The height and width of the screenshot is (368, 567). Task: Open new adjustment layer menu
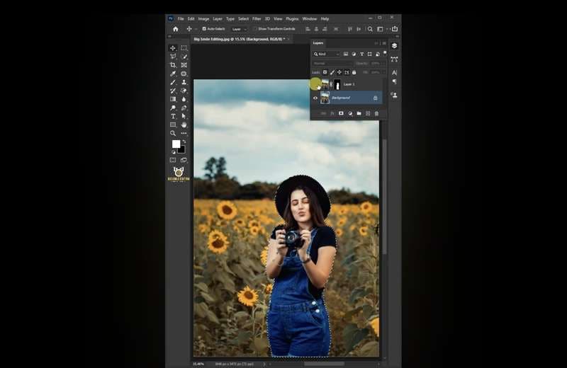[350, 113]
